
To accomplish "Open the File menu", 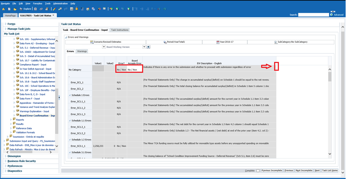I will [14, 4].
